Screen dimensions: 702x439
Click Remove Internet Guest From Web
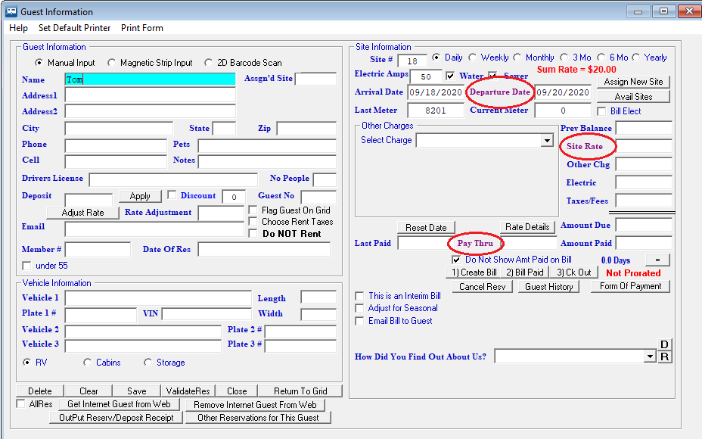255,404
